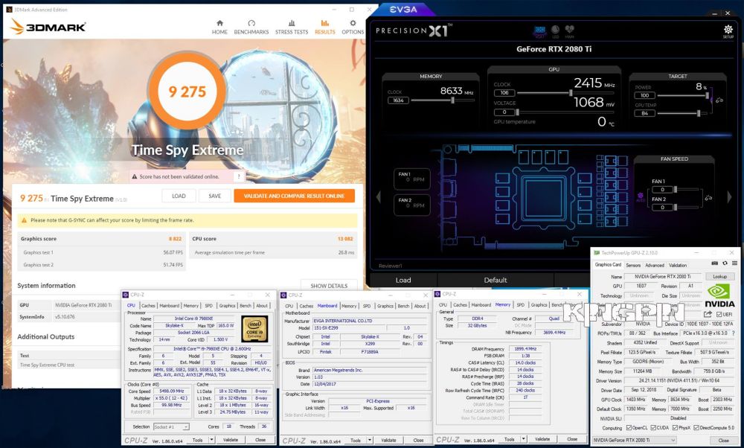Click the share/export icon in GPU-Z
744x448 pixels.
pyautogui.click(x=707, y=314)
